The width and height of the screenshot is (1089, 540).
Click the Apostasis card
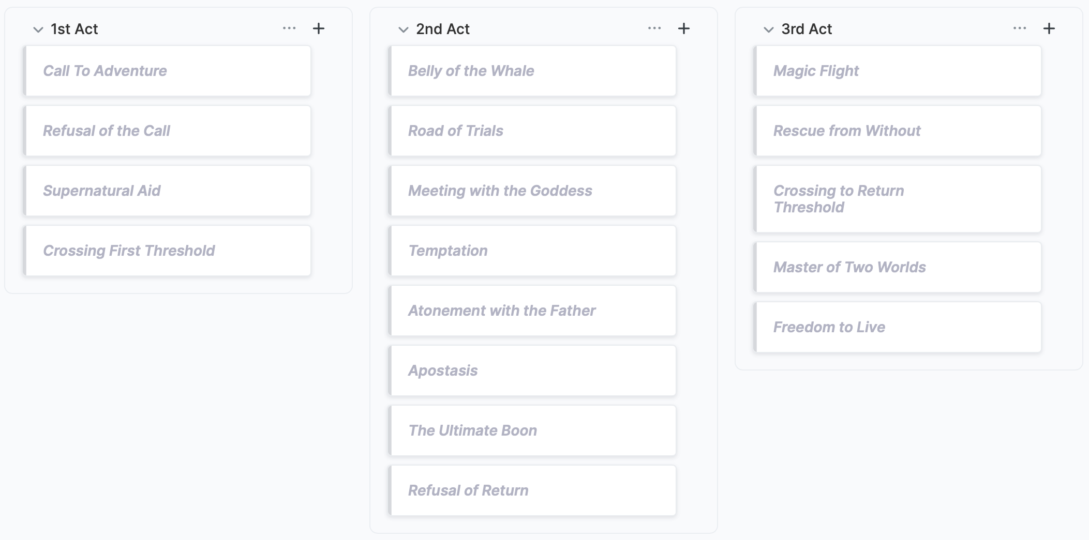pos(533,371)
